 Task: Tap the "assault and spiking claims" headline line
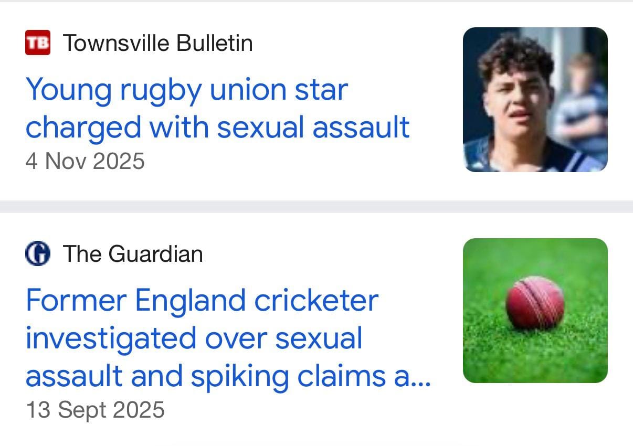[x=207, y=376]
